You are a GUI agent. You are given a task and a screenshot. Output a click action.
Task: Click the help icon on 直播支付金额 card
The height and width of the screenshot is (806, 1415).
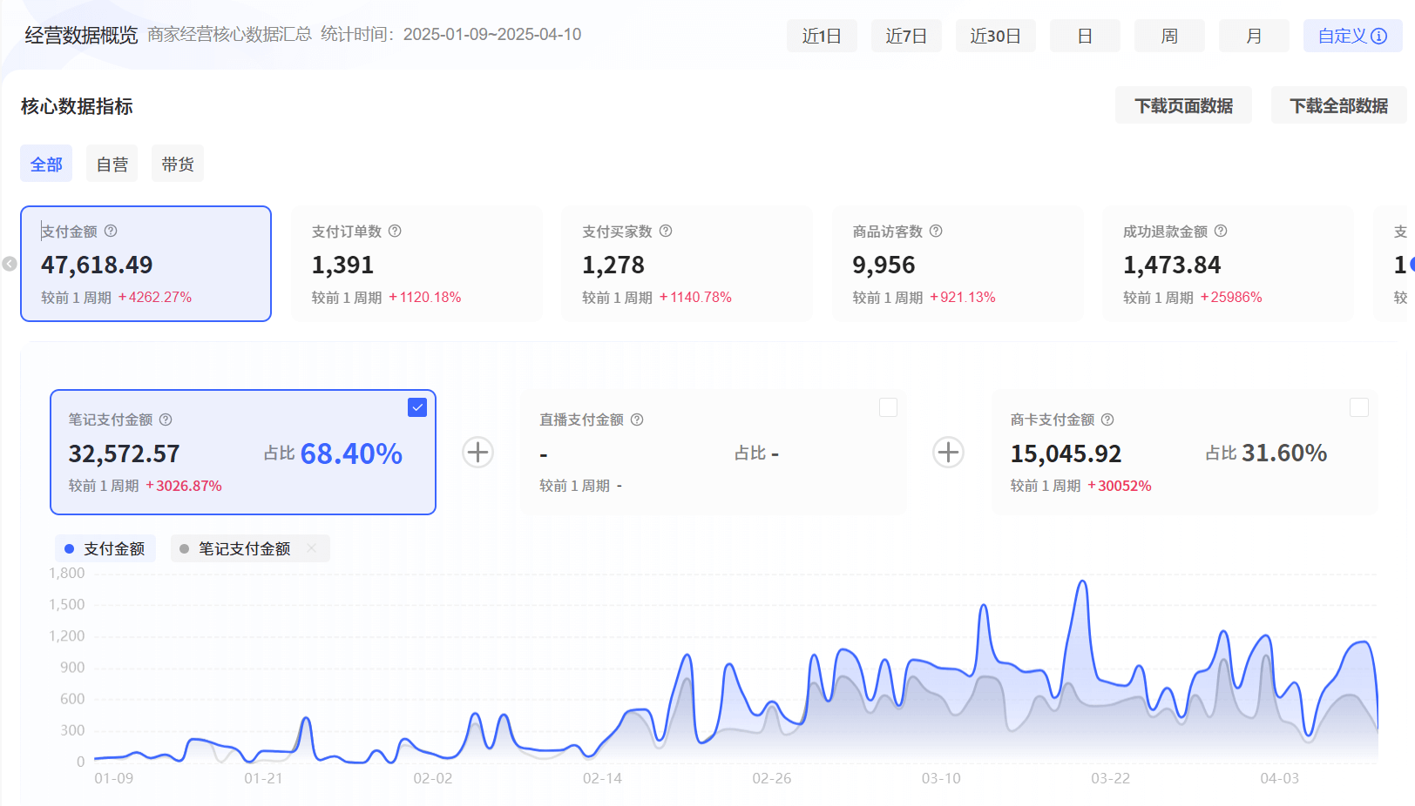[637, 419]
